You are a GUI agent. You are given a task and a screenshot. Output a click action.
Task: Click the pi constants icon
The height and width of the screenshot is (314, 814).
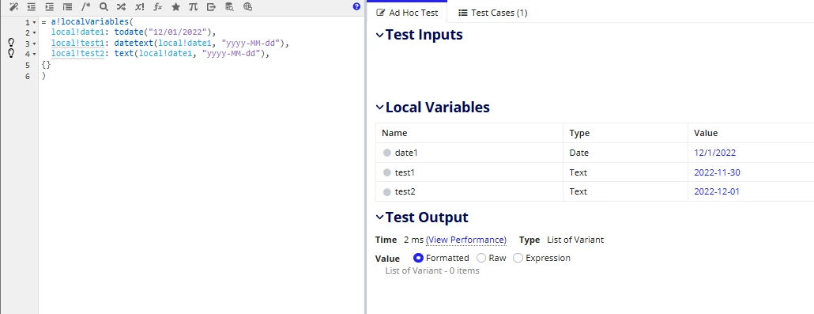(x=193, y=7)
